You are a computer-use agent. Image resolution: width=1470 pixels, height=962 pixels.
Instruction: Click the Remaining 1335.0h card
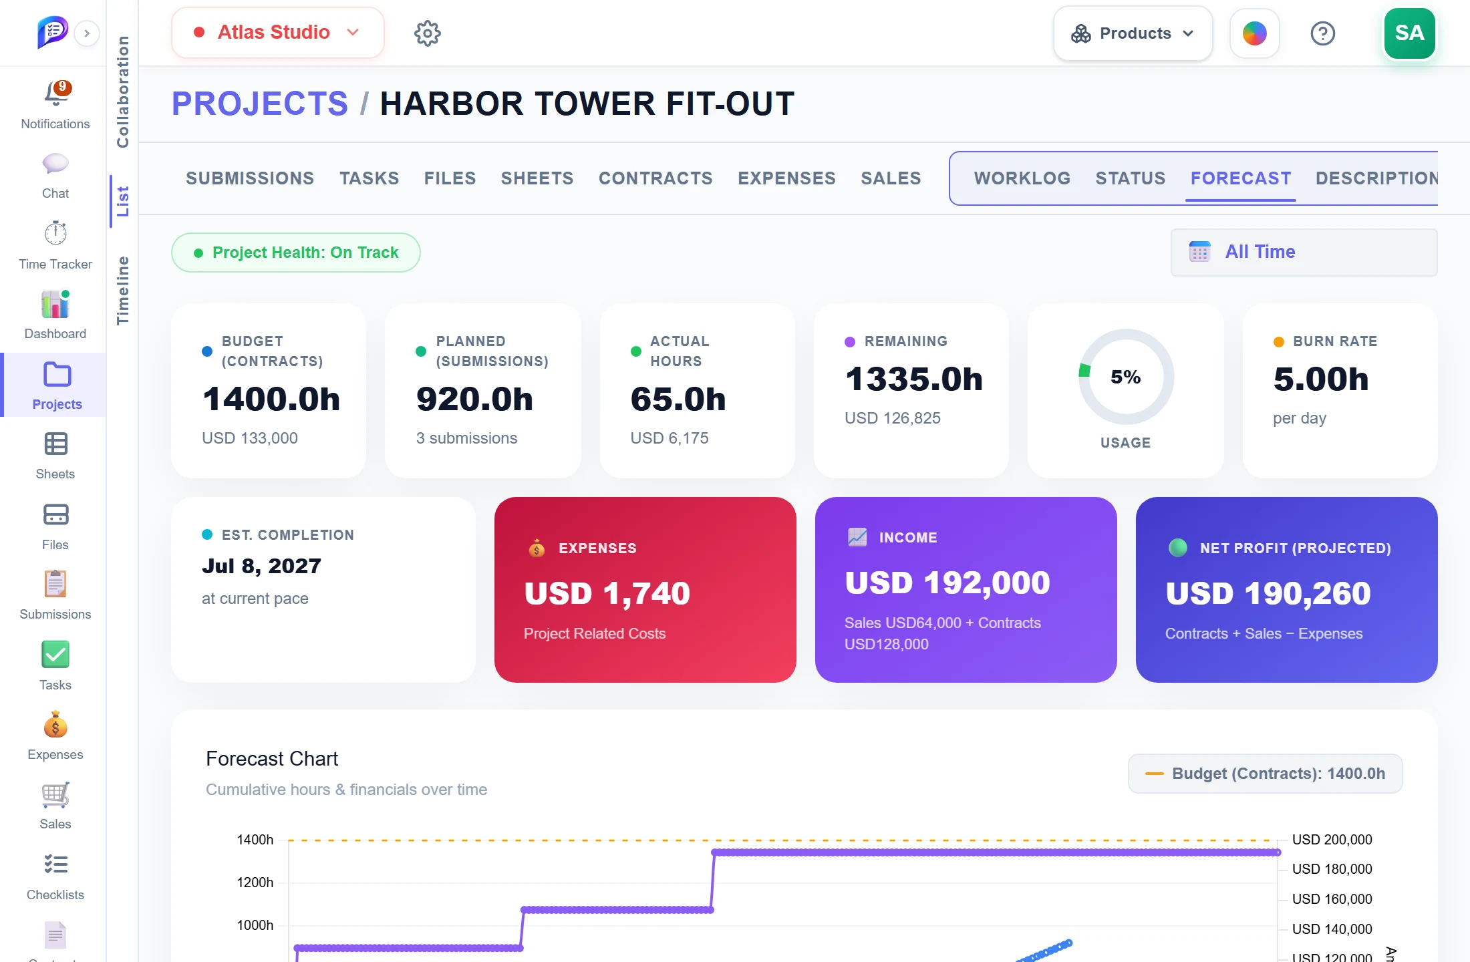[911, 391]
